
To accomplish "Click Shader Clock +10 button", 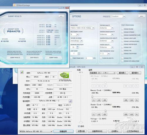I will (132, 114).
